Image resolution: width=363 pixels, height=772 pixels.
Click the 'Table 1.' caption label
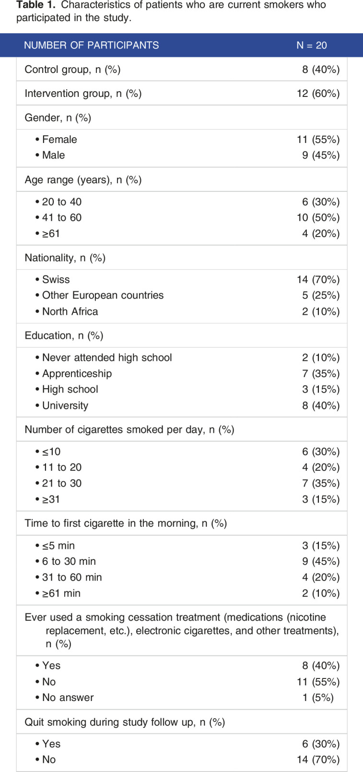click(36, 5)
